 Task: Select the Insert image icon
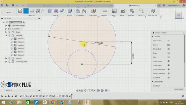tap(114, 11)
